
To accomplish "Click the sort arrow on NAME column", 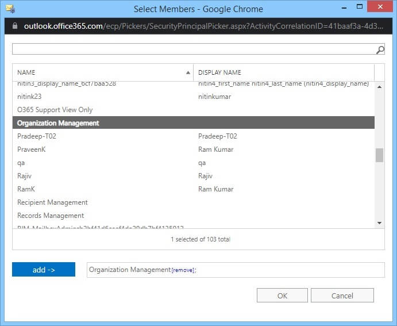I will (188, 72).
